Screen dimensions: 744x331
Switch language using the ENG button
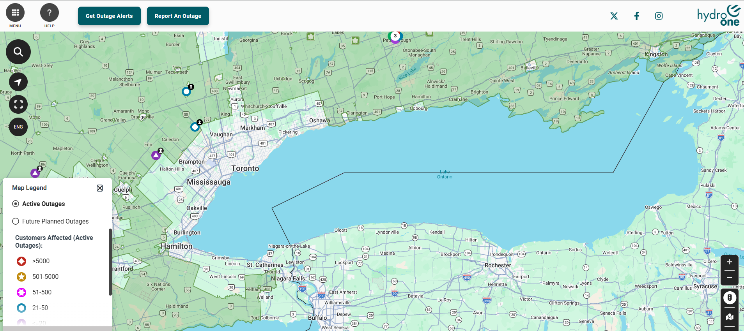click(18, 127)
